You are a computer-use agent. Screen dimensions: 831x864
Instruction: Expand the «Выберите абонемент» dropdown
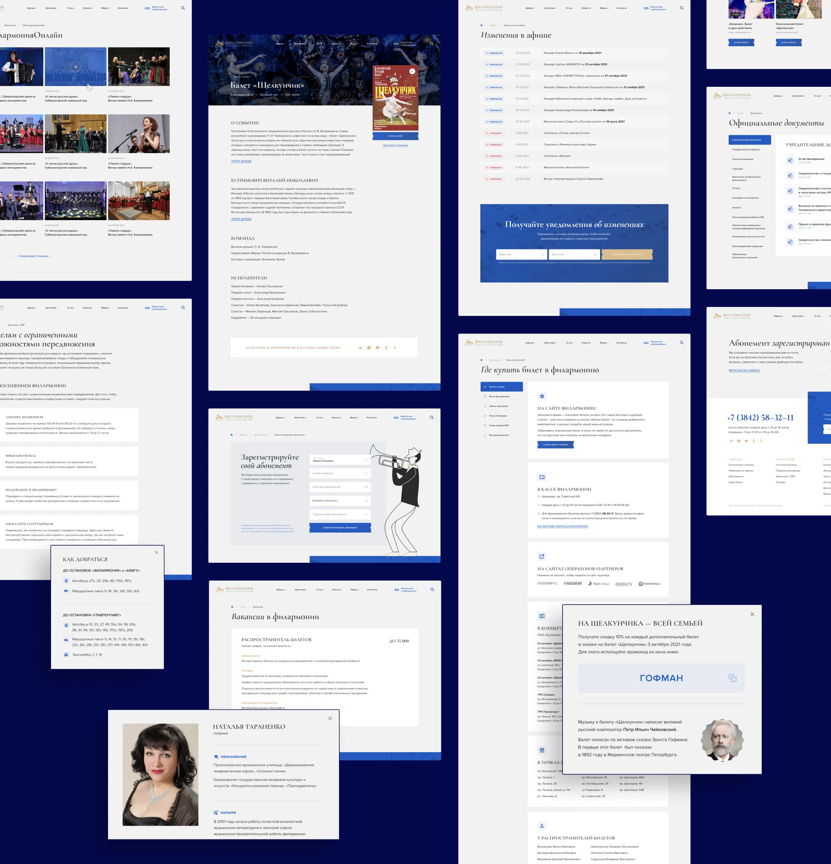[340, 501]
